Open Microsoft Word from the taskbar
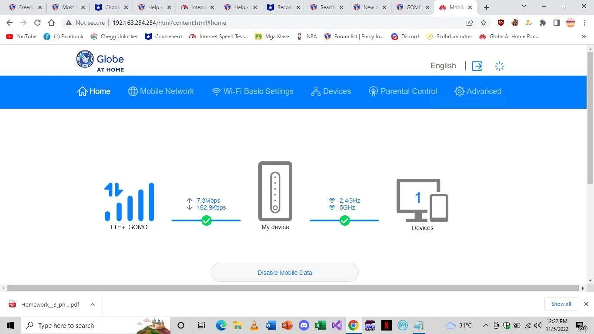 click(x=270, y=325)
